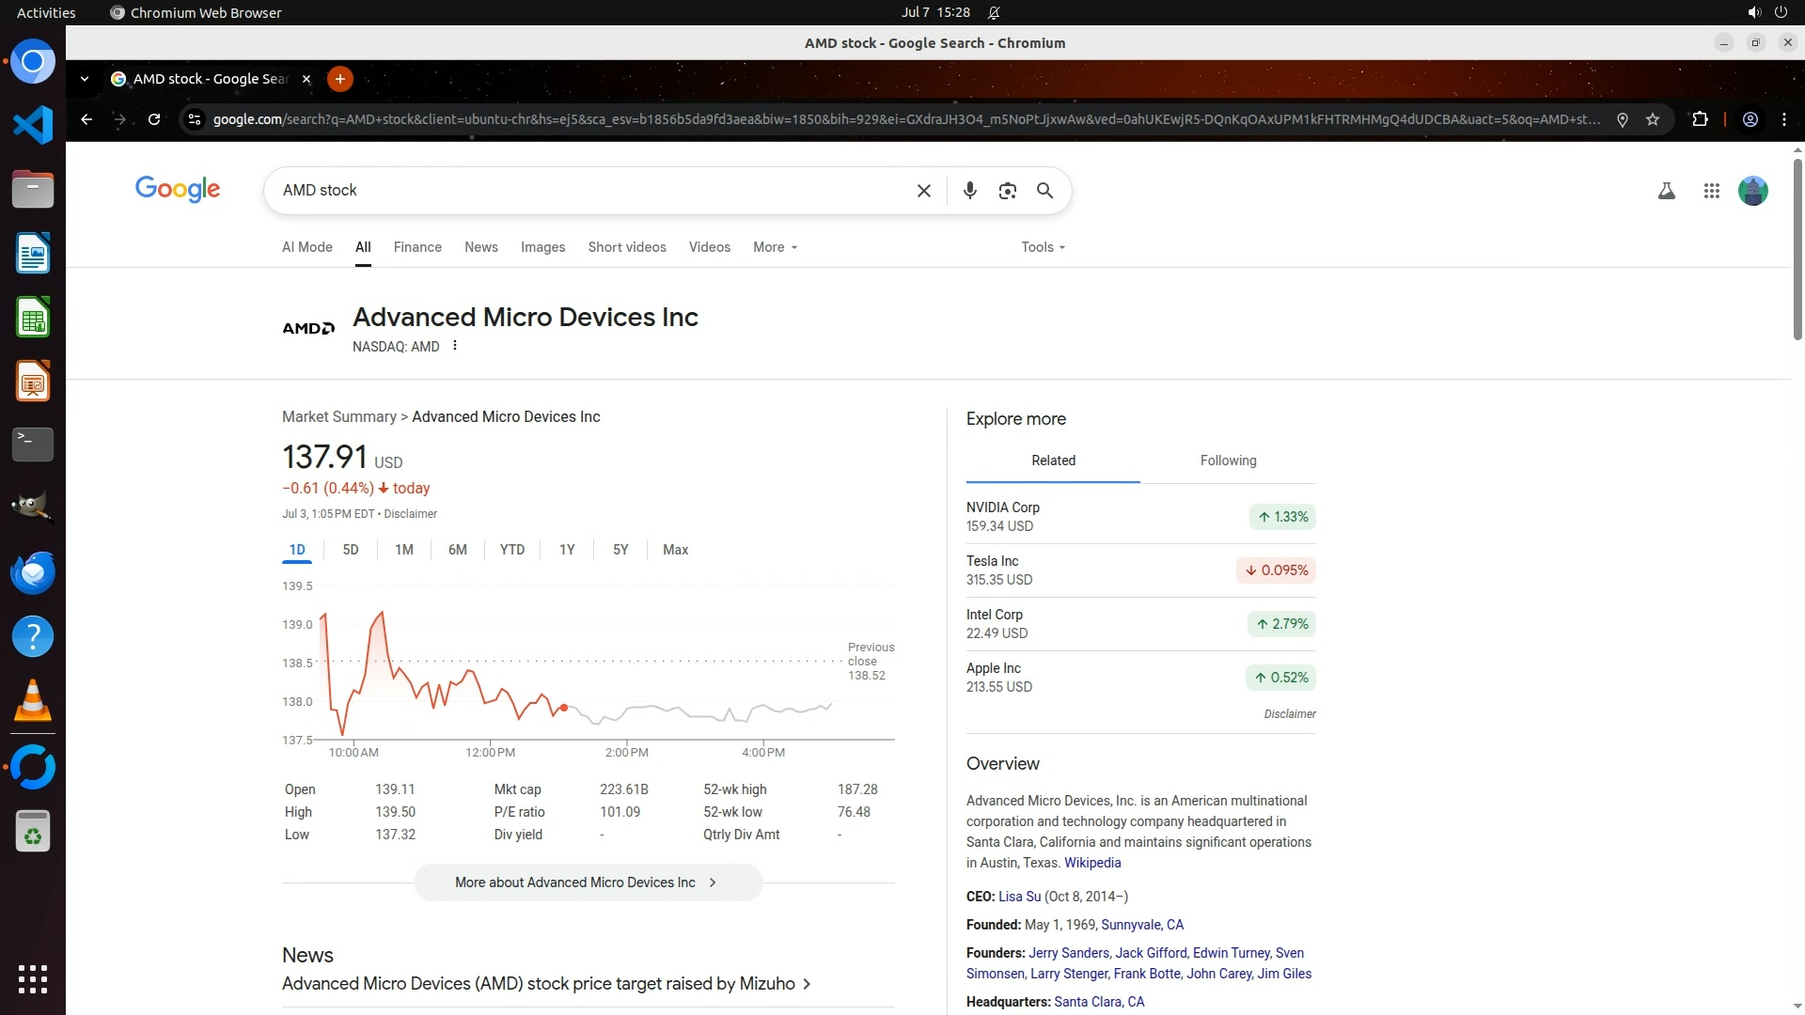Switch the chart to 5D range
The image size is (1805, 1015).
pos(351,550)
